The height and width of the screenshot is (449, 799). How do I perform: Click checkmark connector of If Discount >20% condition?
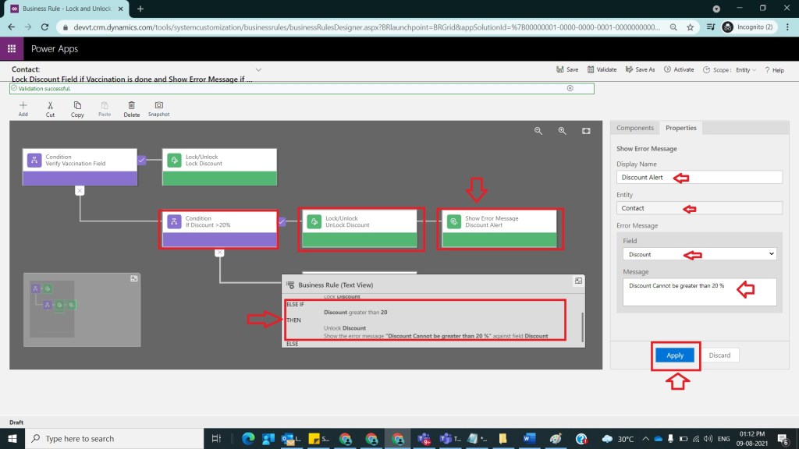coord(282,222)
